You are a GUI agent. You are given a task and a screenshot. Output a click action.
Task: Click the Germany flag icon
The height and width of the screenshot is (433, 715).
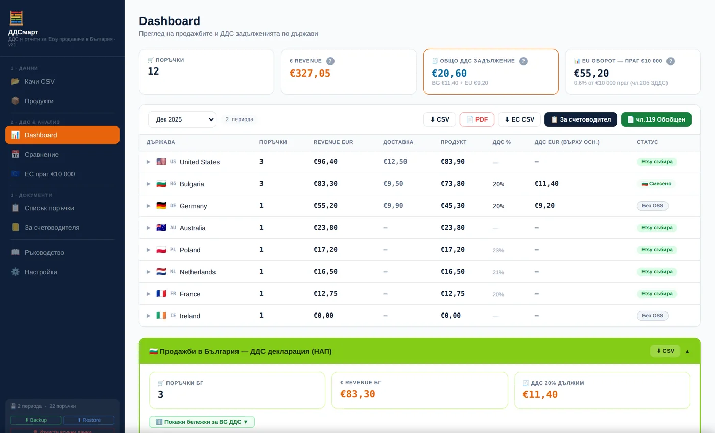tap(161, 206)
